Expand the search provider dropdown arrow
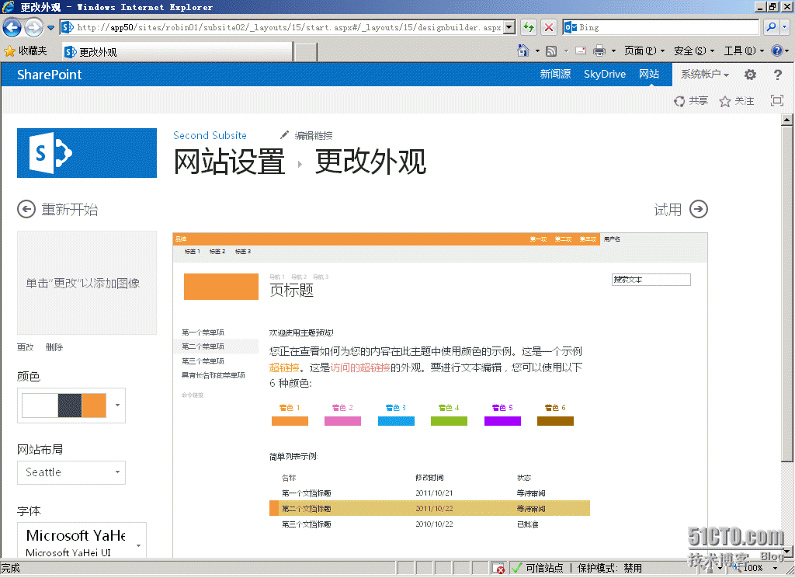Screen dimensions: 795x578 (x=785, y=27)
